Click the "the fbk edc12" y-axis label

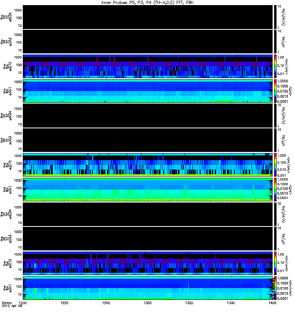[7, 264]
